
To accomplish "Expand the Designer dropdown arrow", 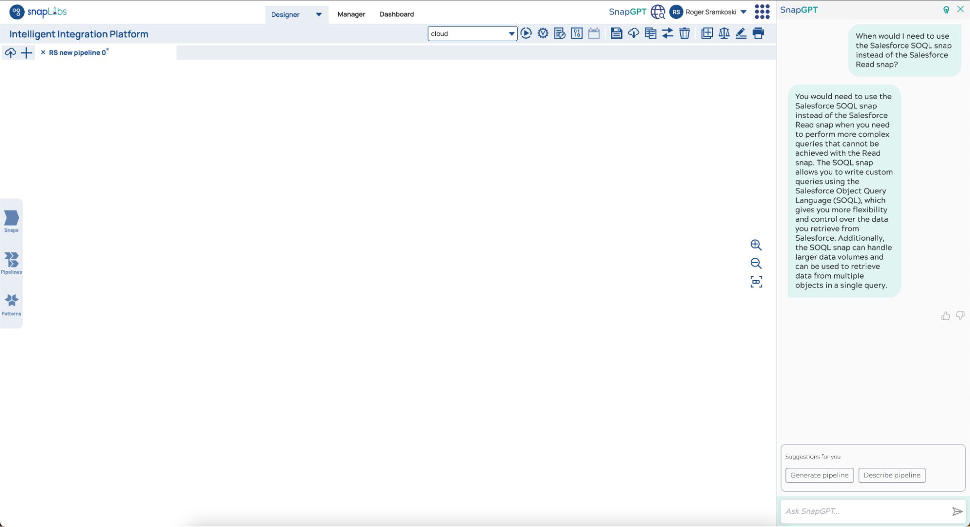I will pos(319,15).
